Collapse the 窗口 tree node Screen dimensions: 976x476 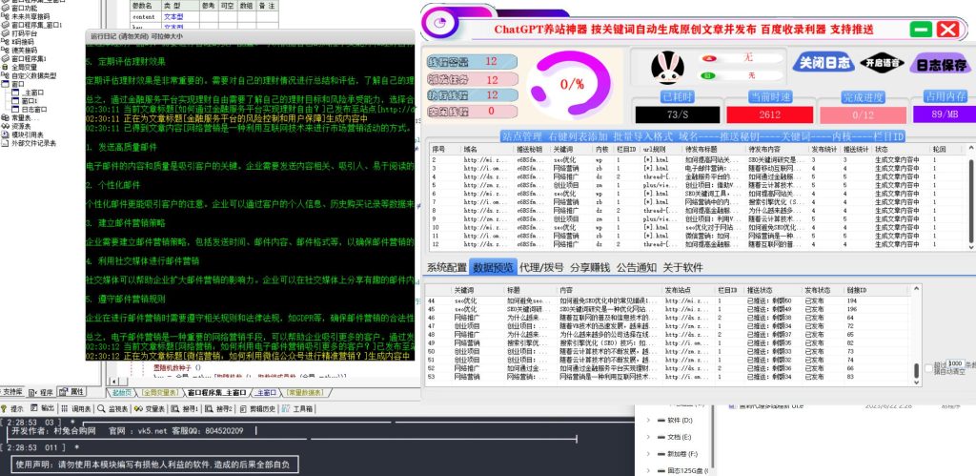(7, 84)
